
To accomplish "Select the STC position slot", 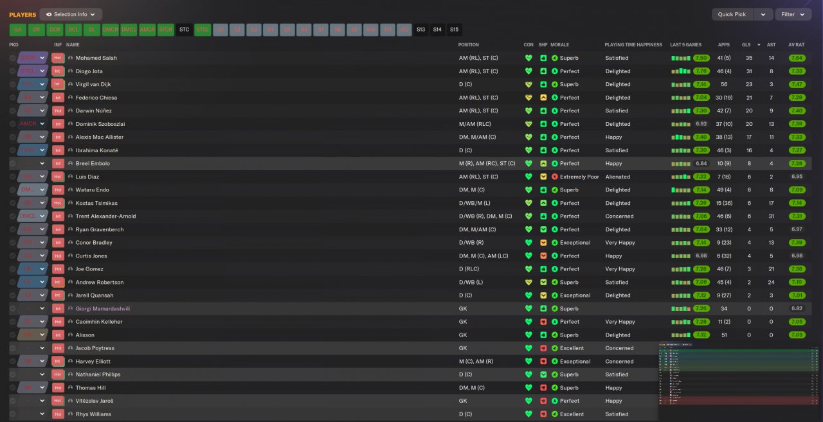I will point(185,30).
